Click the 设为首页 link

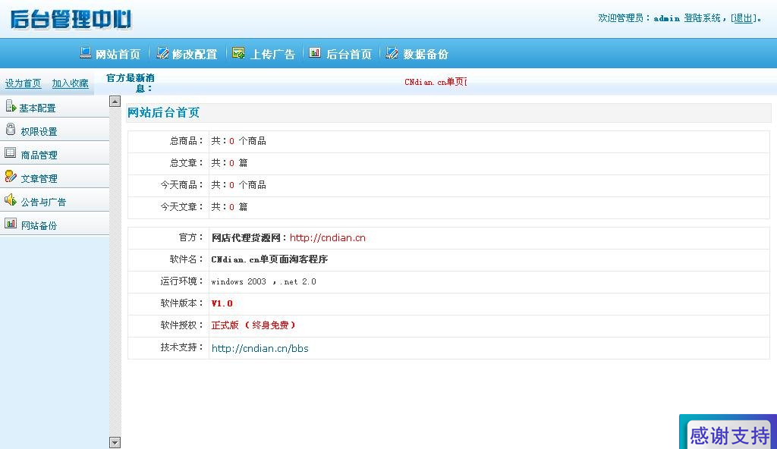point(24,83)
